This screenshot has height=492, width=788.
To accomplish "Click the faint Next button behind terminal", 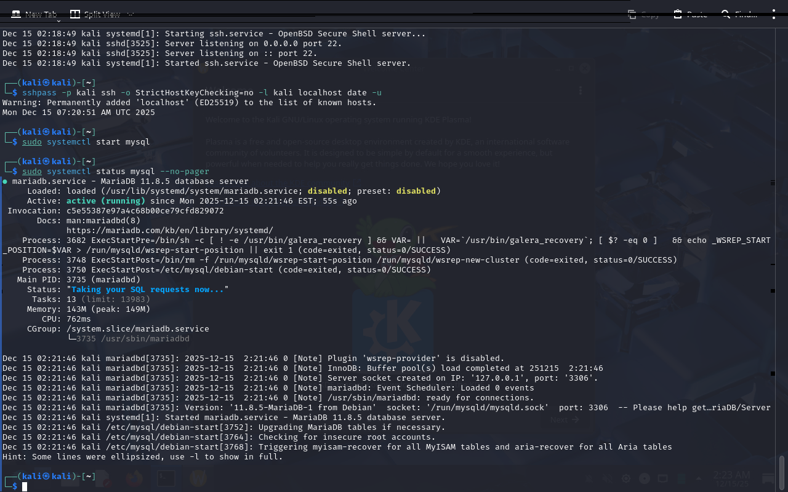I will coord(564,419).
